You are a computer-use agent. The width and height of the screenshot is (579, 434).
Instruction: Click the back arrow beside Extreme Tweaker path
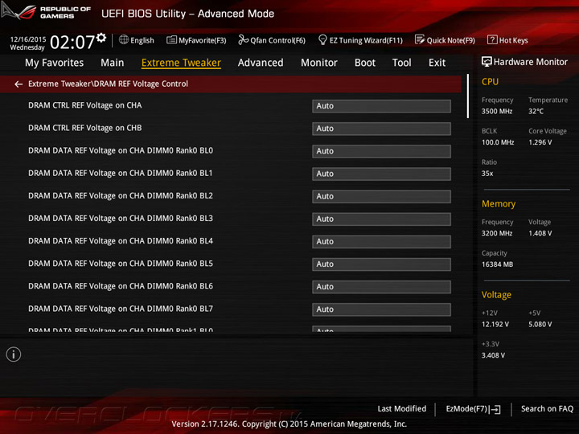tap(18, 84)
